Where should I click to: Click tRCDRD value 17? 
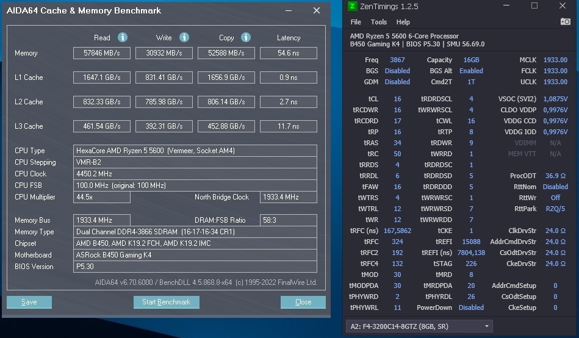(x=397, y=121)
